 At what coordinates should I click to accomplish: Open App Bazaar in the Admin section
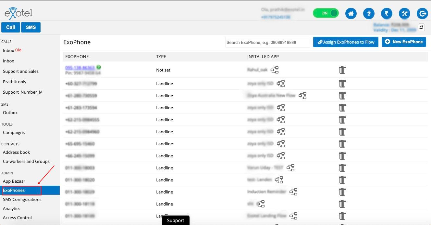click(14, 181)
